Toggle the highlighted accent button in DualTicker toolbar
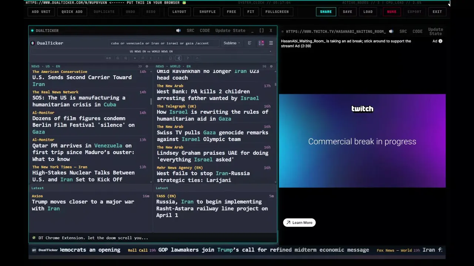The height and width of the screenshot is (266, 474). 178,58
